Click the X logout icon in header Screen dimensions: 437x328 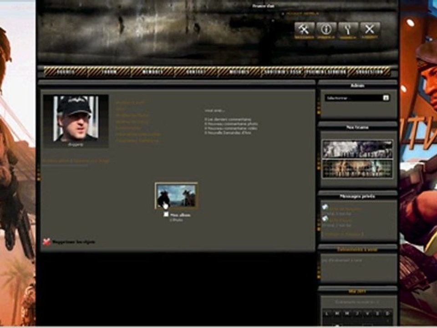coord(370,30)
